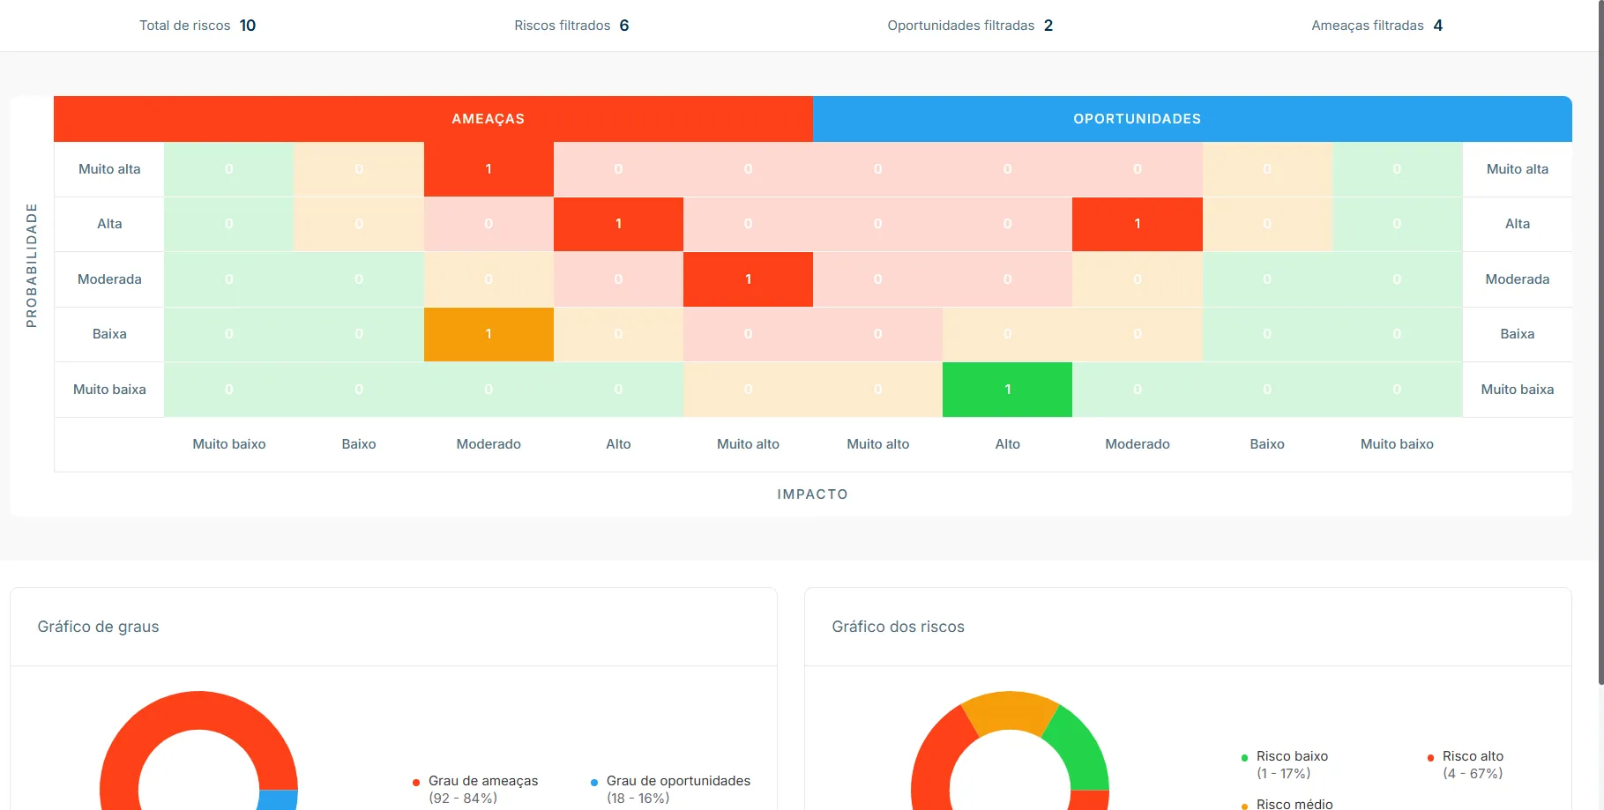Open orange cell at Baixa, Moderado threats
The image size is (1604, 810).
[489, 334]
